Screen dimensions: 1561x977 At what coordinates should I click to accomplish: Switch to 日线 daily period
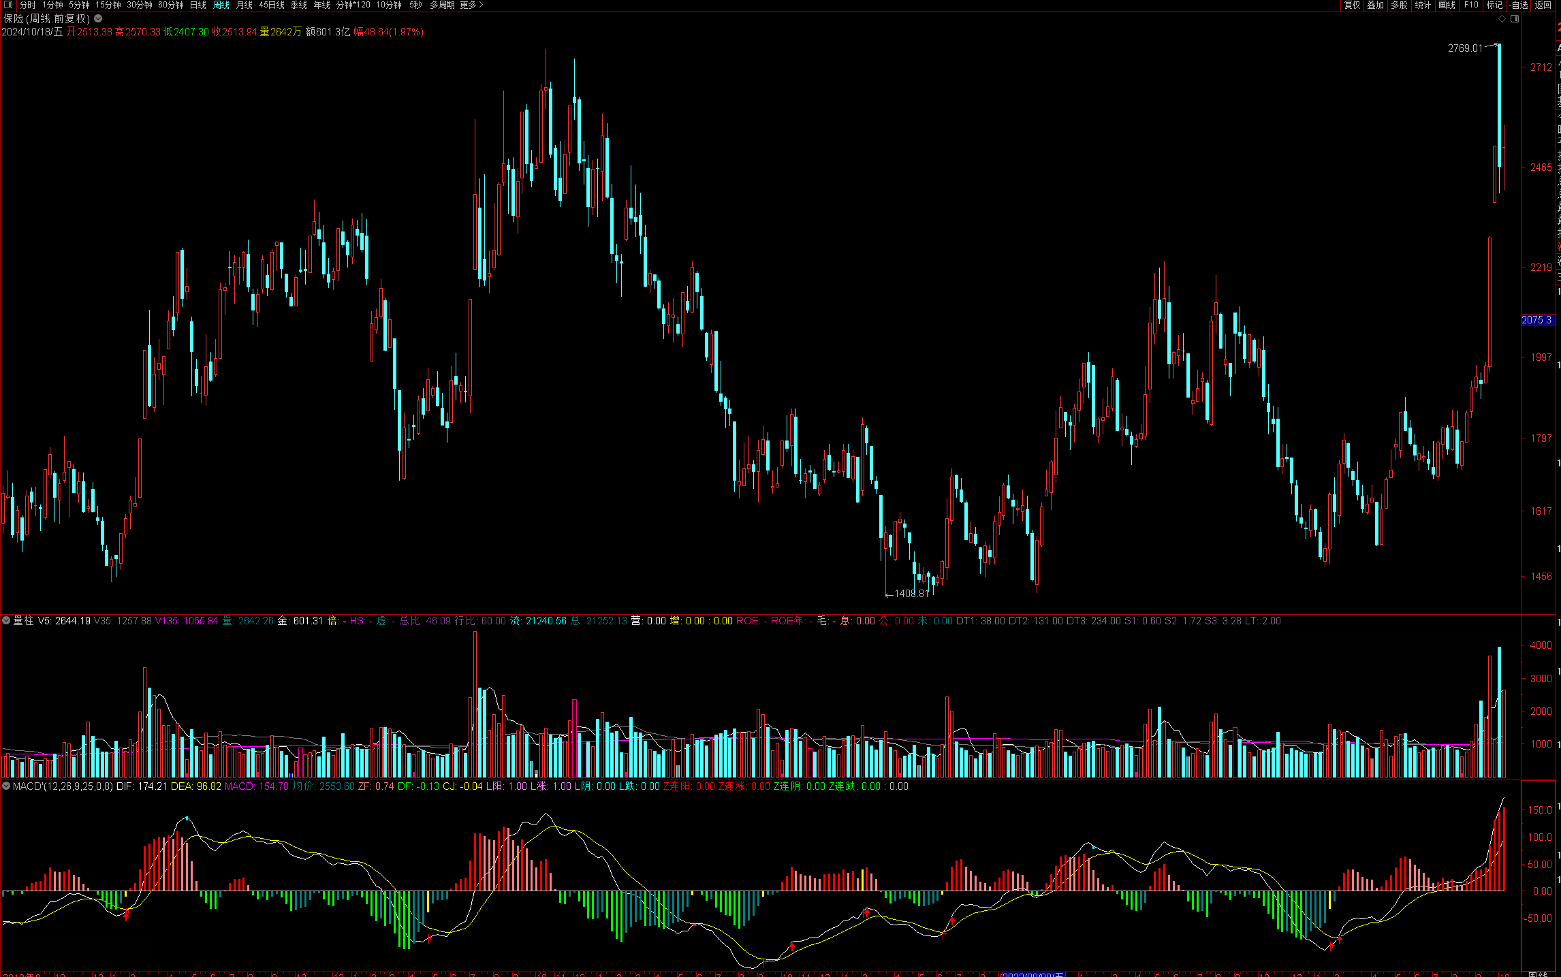point(198,5)
